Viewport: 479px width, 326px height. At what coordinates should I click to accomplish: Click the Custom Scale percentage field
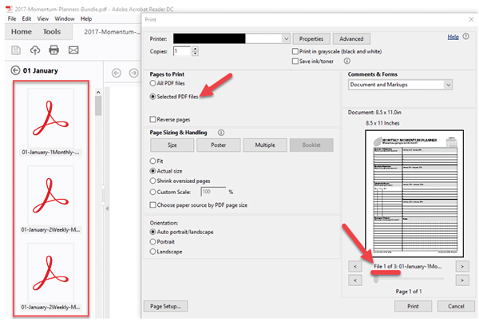pos(213,192)
